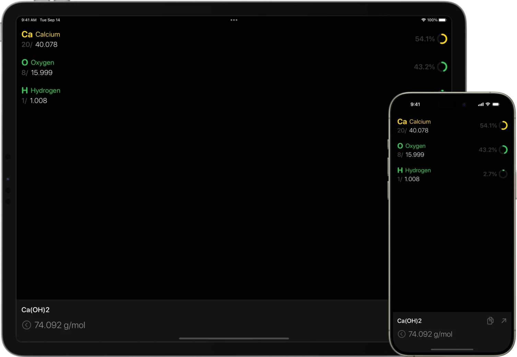The width and height of the screenshot is (517, 357).
Task: Tap the Oxygen 43.2% ring on the iPad
Action: (442, 67)
